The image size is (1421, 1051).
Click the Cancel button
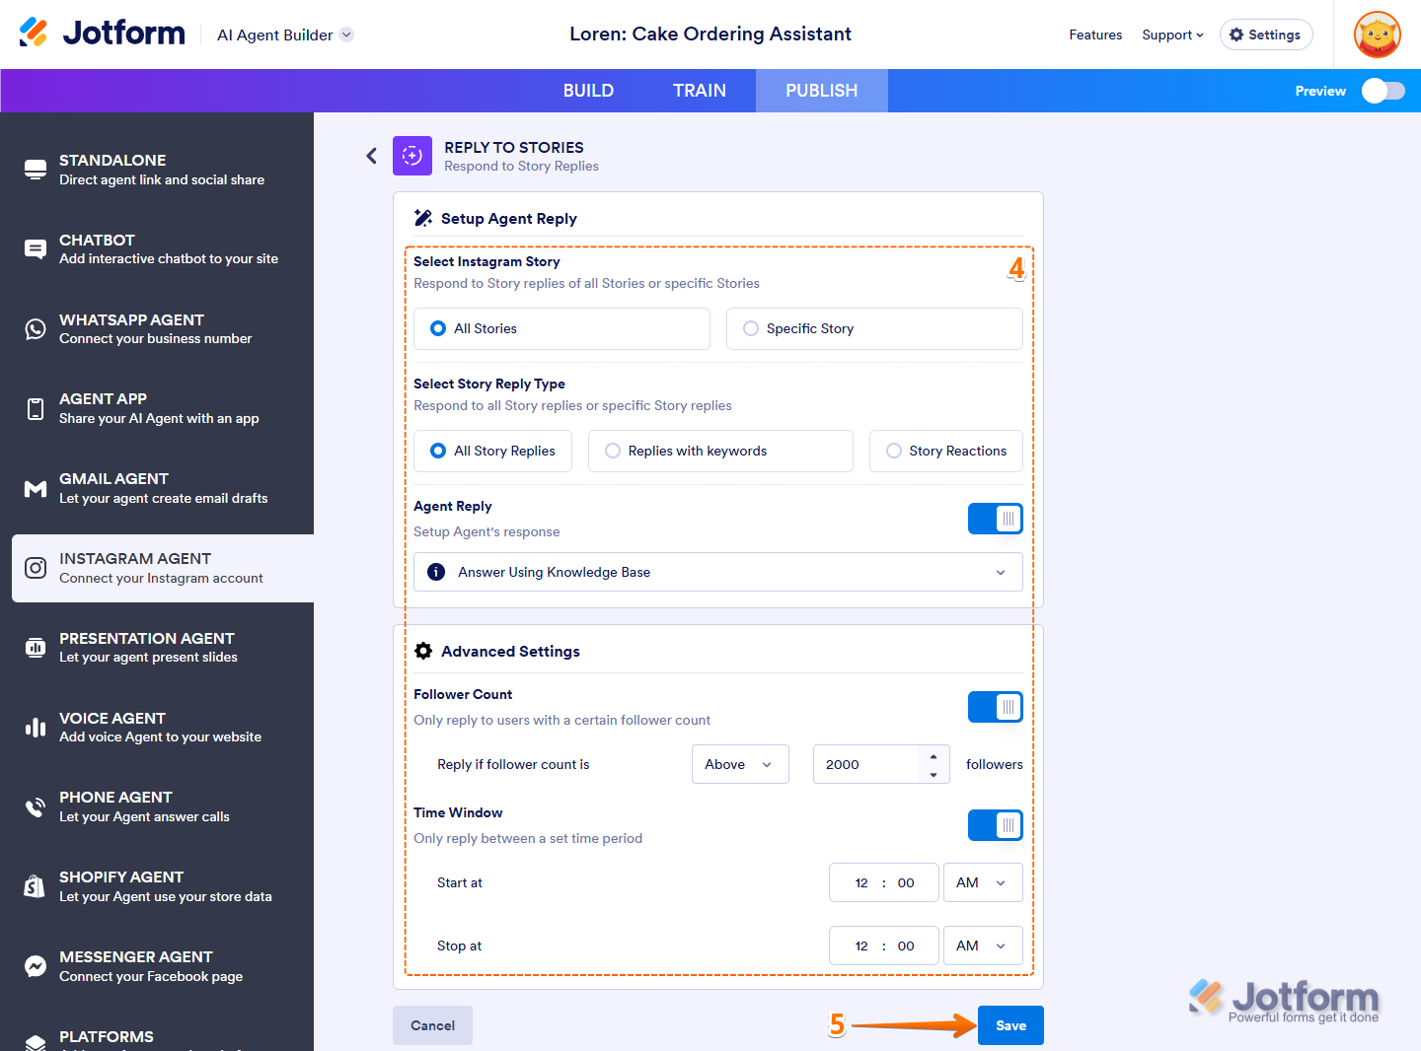tap(432, 1025)
